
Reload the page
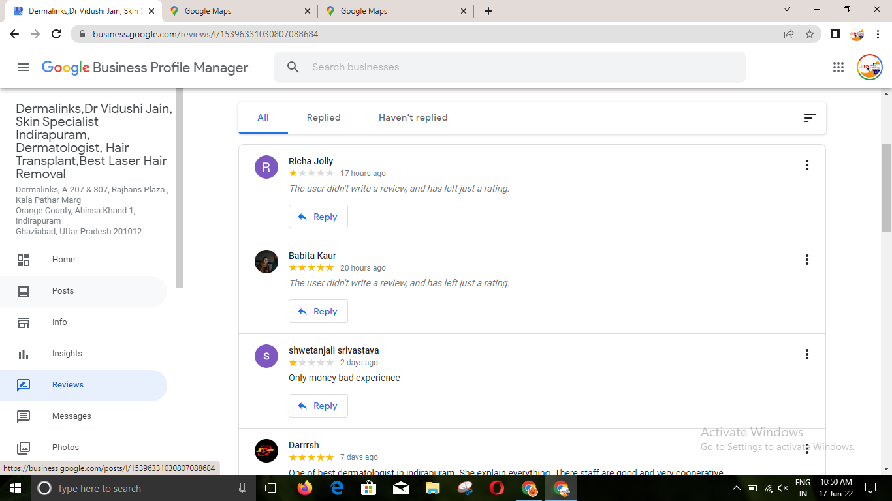click(x=56, y=34)
